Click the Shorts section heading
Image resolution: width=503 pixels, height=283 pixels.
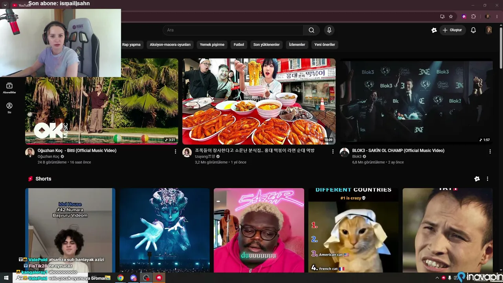point(43,179)
